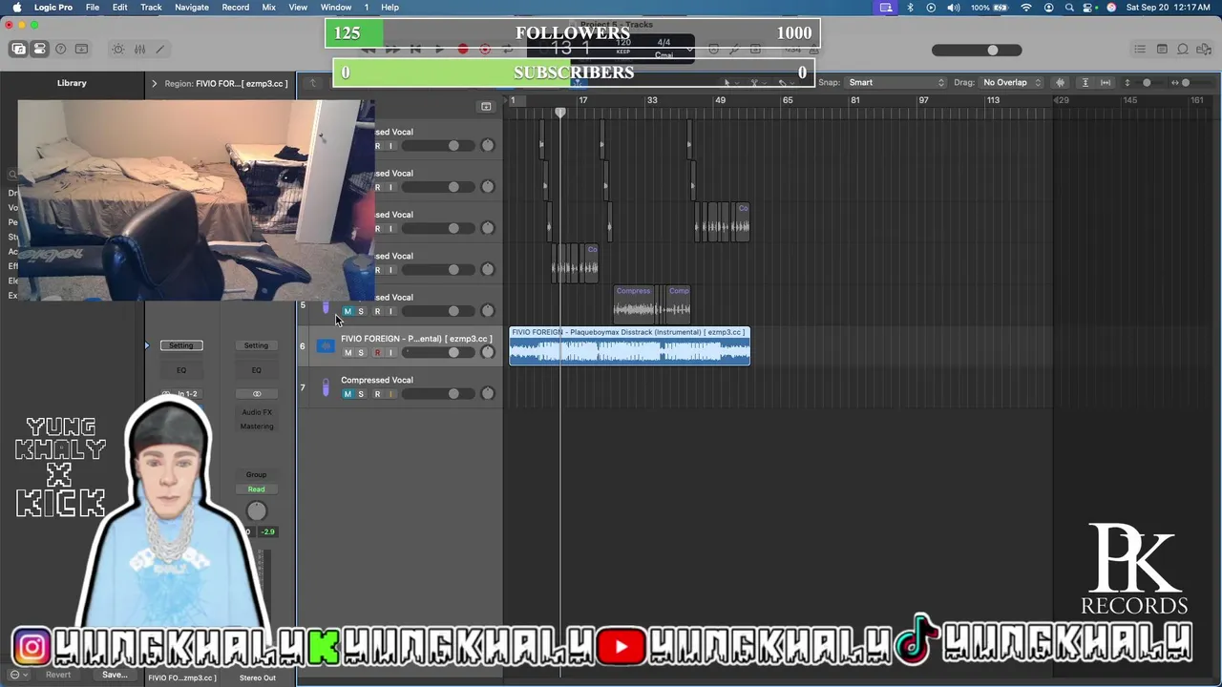
Task: Toggle the Cycle button in transport
Action: point(508,49)
